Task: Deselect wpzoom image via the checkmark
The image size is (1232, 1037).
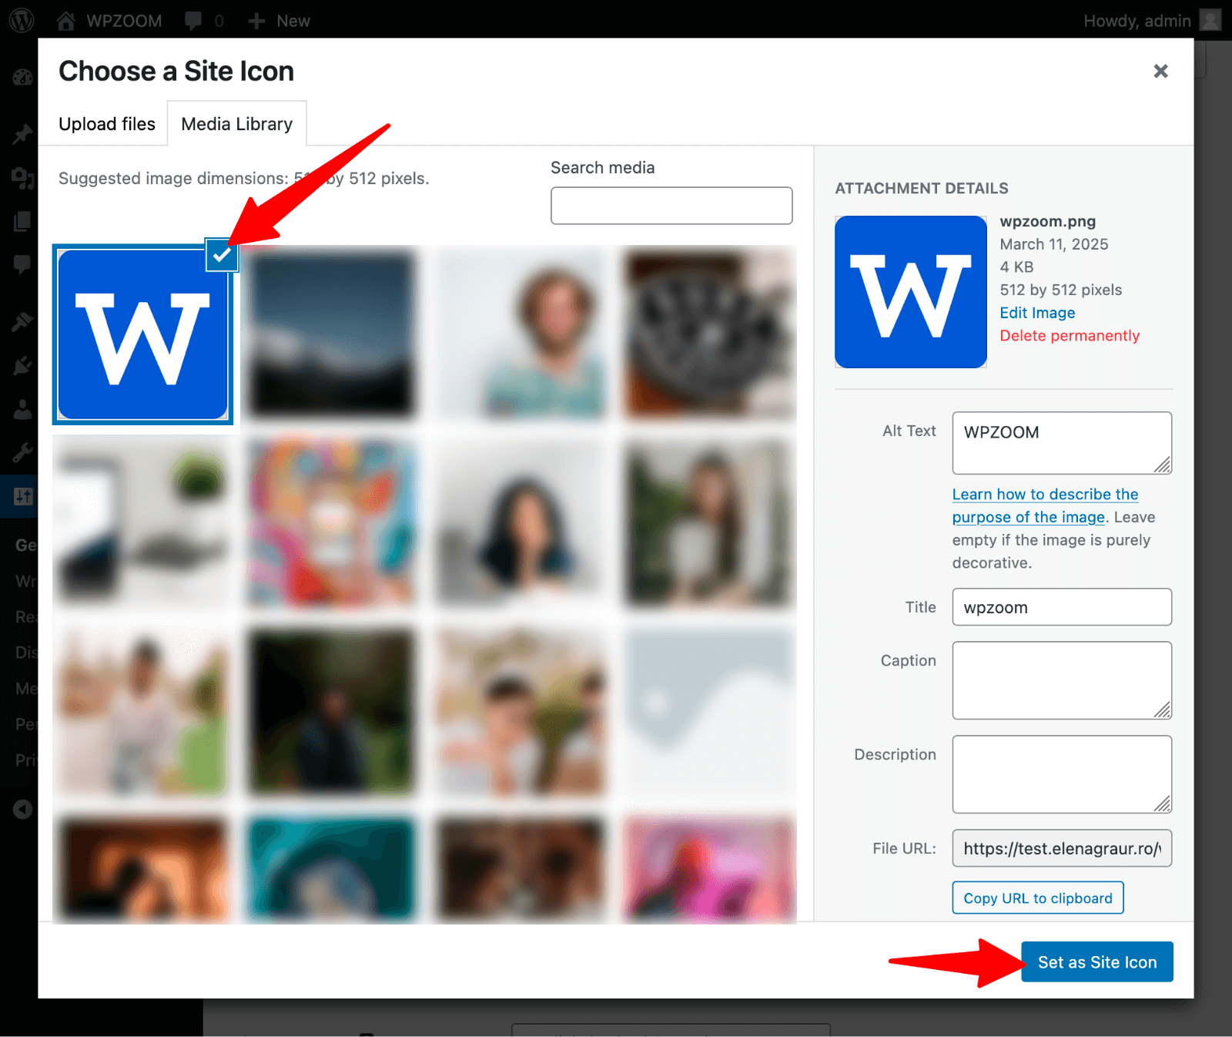Action: tap(222, 255)
